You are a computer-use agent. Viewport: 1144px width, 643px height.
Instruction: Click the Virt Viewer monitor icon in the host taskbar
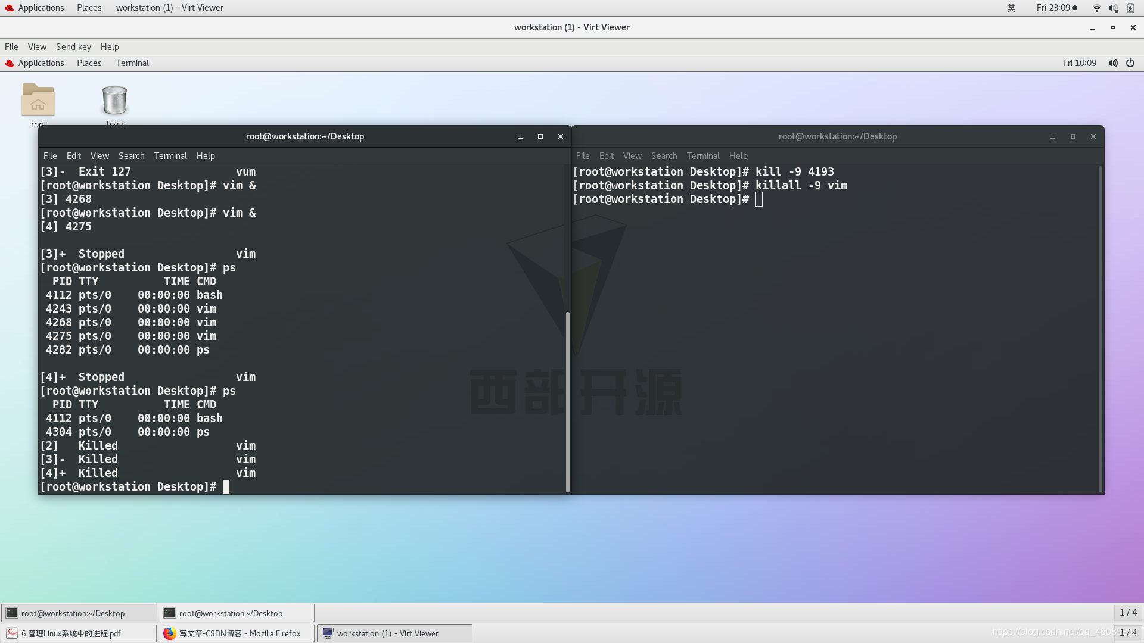click(x=328, y=633)
